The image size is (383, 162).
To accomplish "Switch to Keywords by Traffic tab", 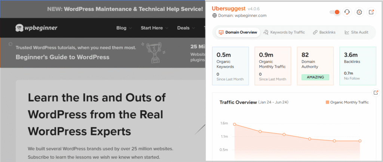I will (x=284, y=32).
